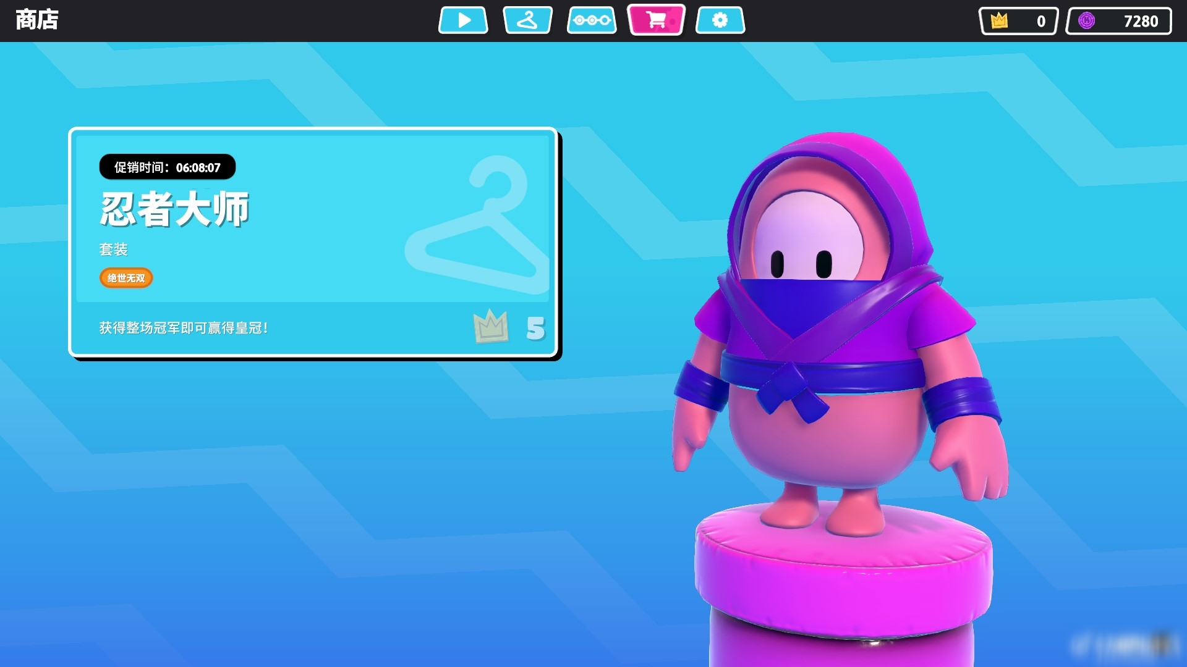
Task: Open the Season pass progress tab
Action: 592,20
